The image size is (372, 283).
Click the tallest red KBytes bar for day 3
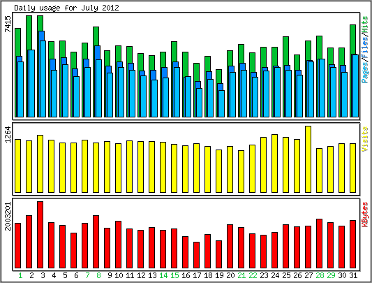40,235
